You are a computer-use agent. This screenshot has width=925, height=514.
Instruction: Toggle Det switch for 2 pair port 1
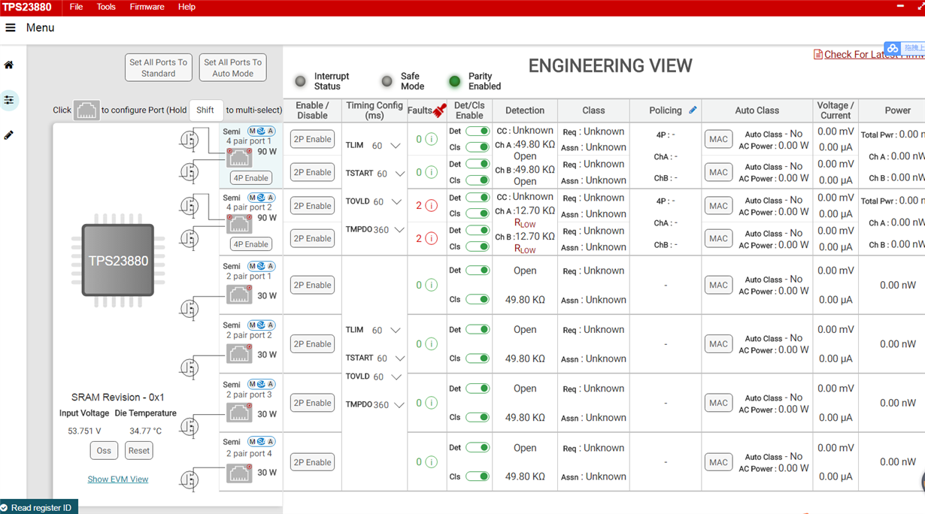coord(478,271)
